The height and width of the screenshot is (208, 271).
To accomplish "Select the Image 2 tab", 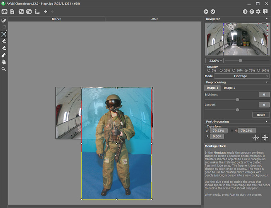I will tap(229, 88).
